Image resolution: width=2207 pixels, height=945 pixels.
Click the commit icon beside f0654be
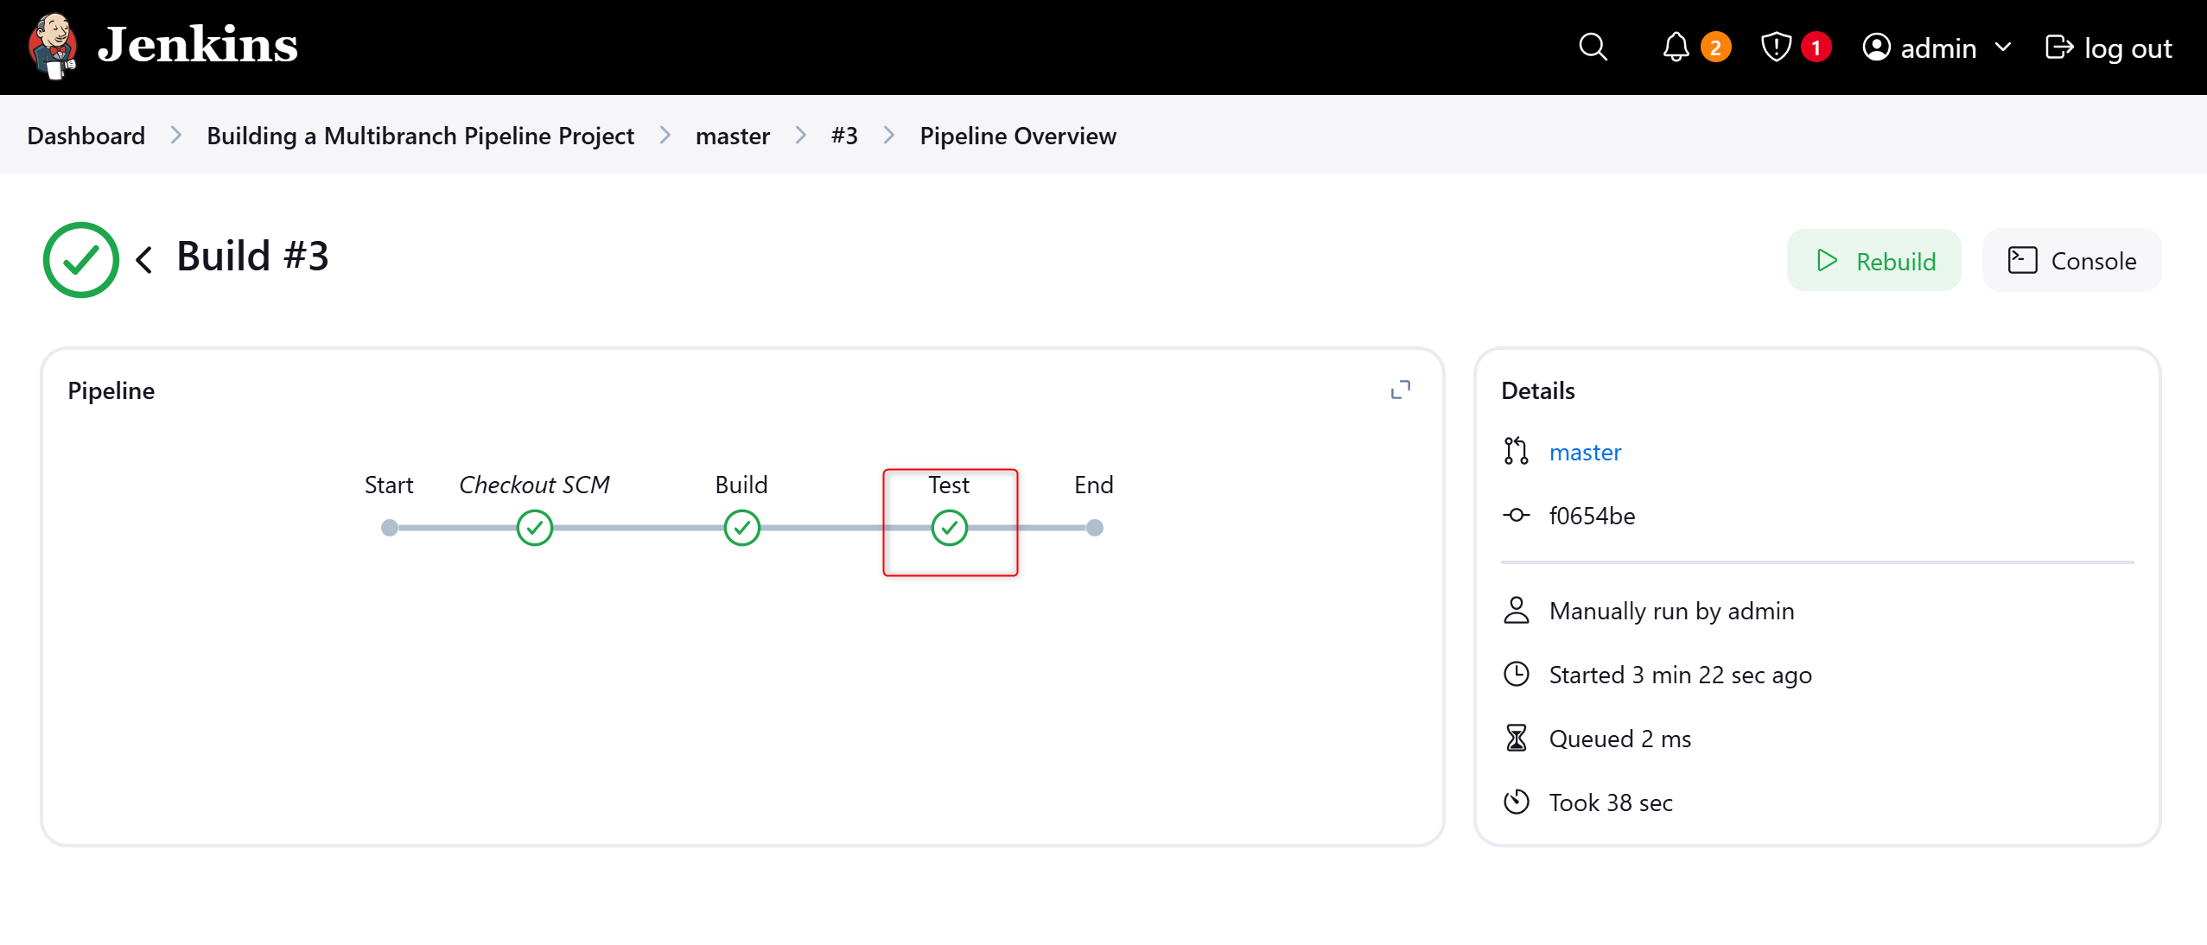point(1516,515)
